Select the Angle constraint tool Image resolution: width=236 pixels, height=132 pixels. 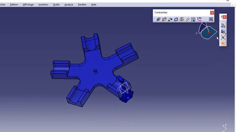pyautogui.click(x=176, y=19)
